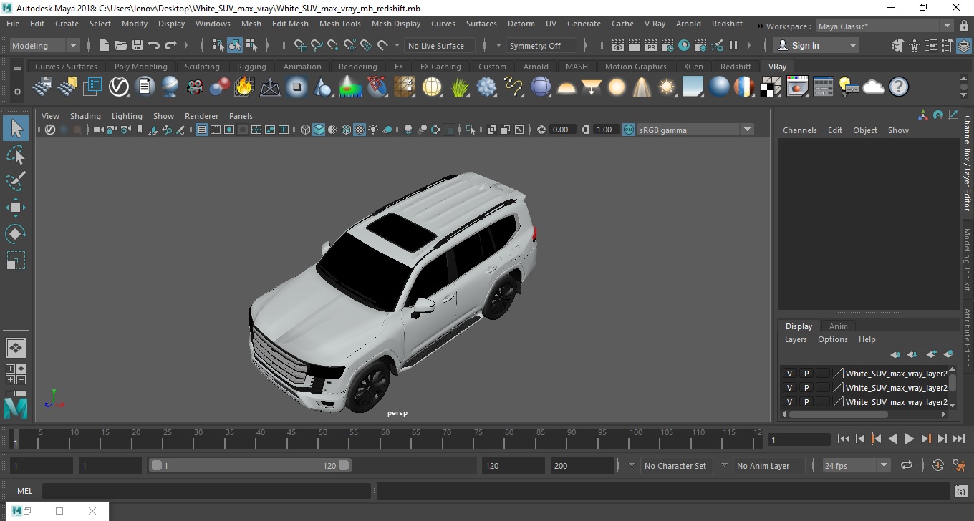Create a V-Ray sun light from the shelf

click(667, 87)
